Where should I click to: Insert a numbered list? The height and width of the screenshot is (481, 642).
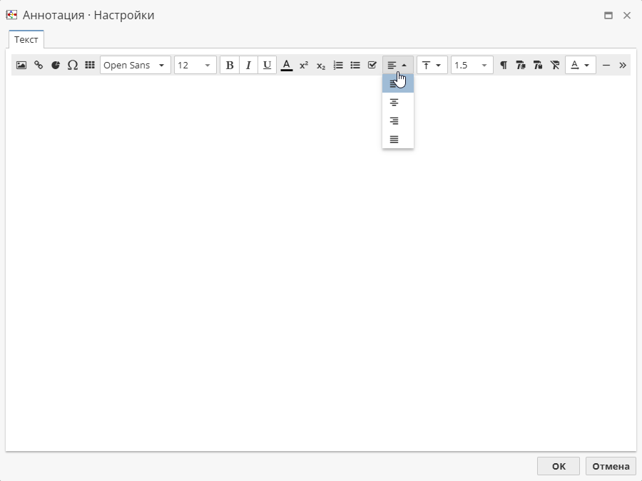coord(338,65)
